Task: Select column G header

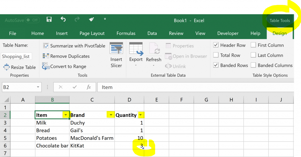Action: point(206,100)
